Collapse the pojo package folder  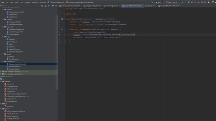[x=3, y=37]
